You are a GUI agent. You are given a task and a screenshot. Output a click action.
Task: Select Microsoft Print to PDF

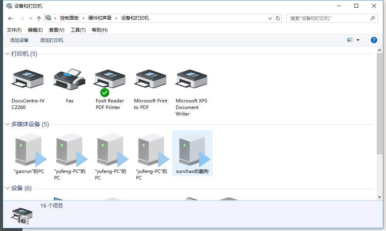(x=151, y=79)
